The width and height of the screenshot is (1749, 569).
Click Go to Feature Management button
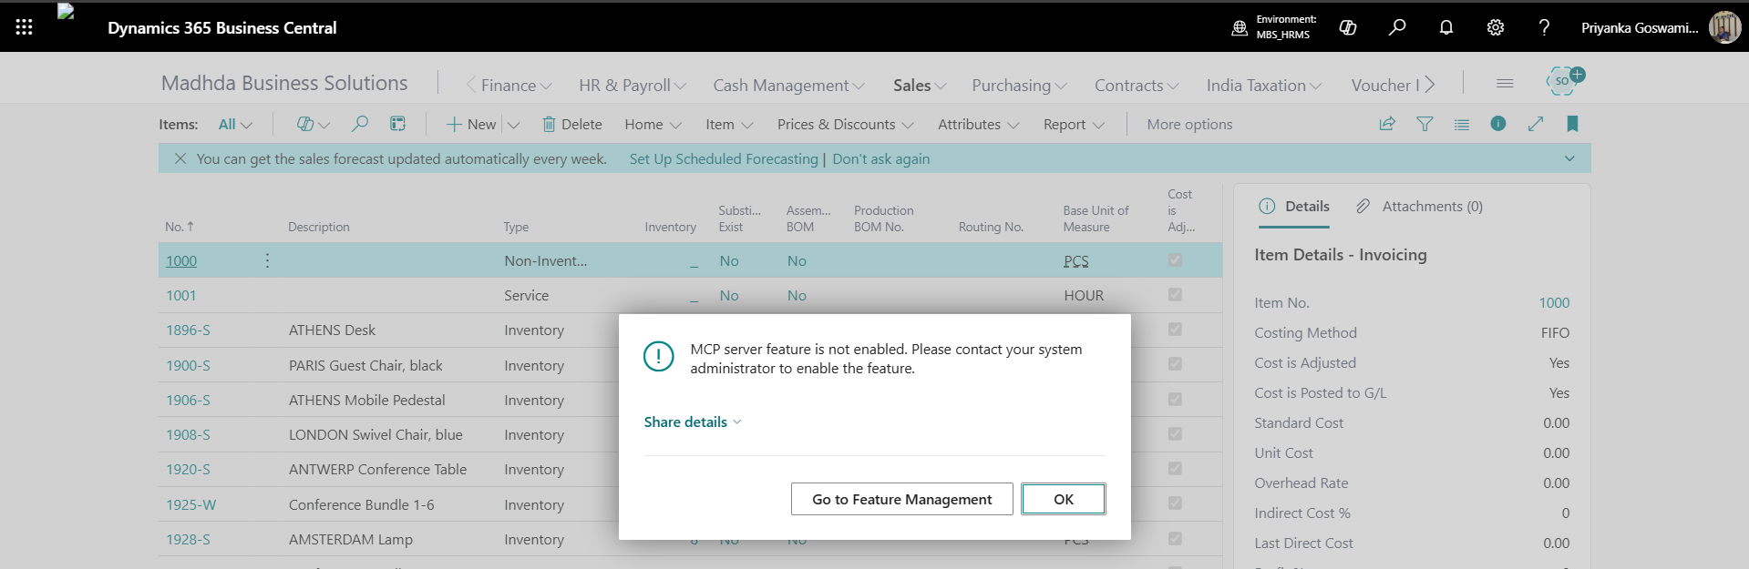[x=901, y=499]
